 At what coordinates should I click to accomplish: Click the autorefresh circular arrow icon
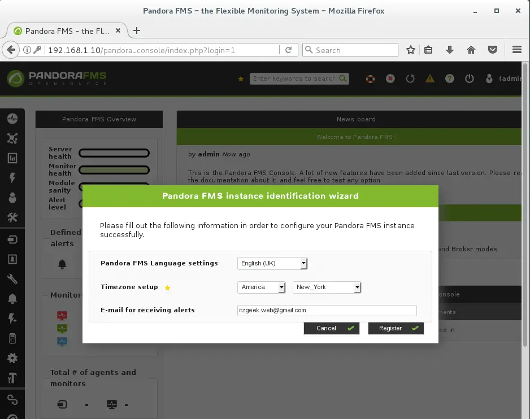pyautogui.click(x=410, y=78)
